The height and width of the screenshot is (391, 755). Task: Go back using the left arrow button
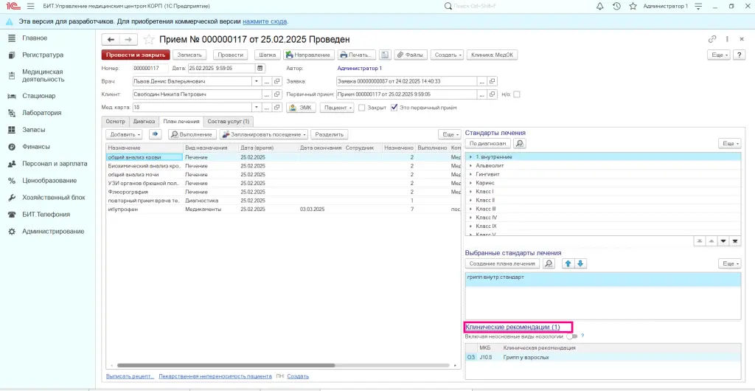tap(111, 39)
